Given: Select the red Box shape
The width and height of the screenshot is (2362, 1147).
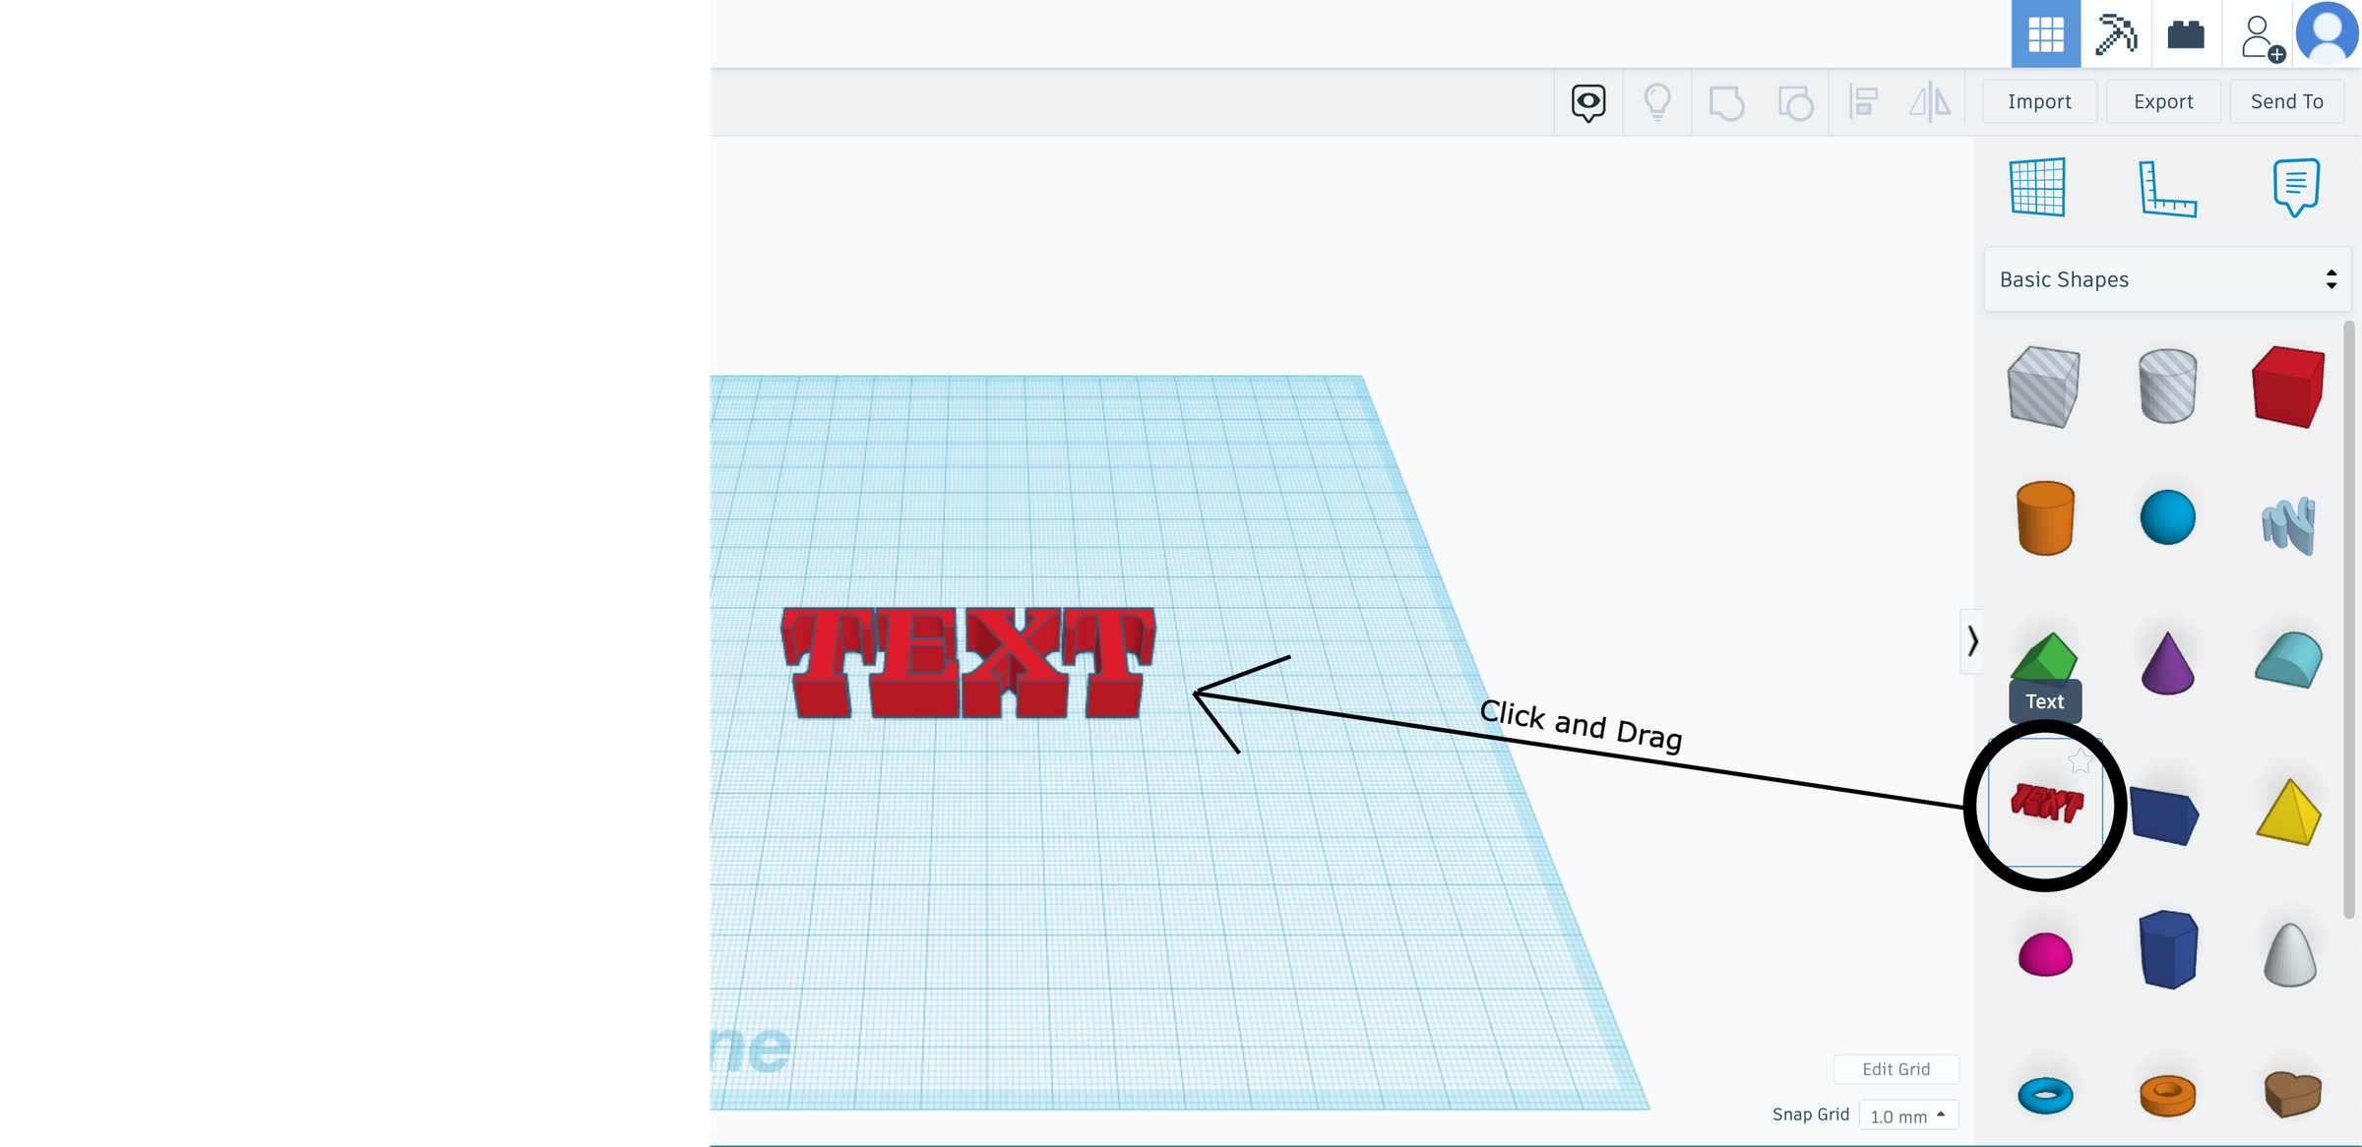Looking at the screenshot, I should click(2288, 386).
